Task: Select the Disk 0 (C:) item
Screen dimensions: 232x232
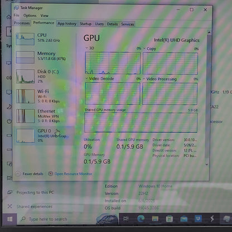Action: pos(44,76)
